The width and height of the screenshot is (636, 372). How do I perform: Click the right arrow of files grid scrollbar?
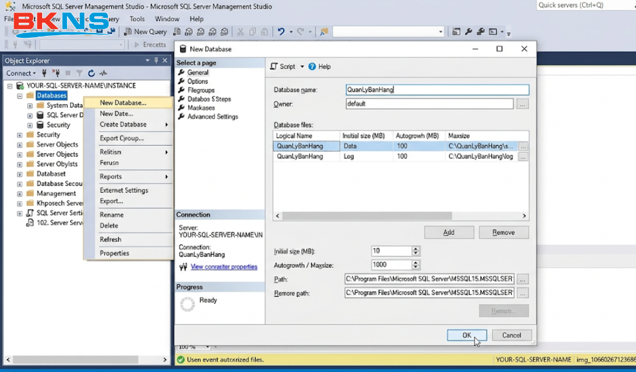pos(524,216)
